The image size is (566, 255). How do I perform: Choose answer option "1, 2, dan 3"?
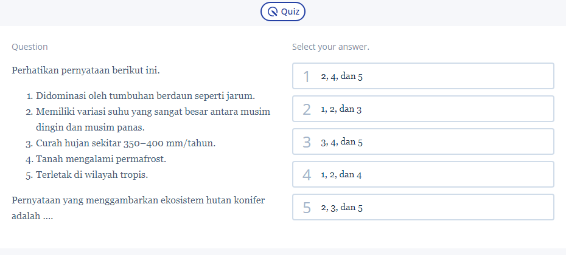click(x=423, y=109)
